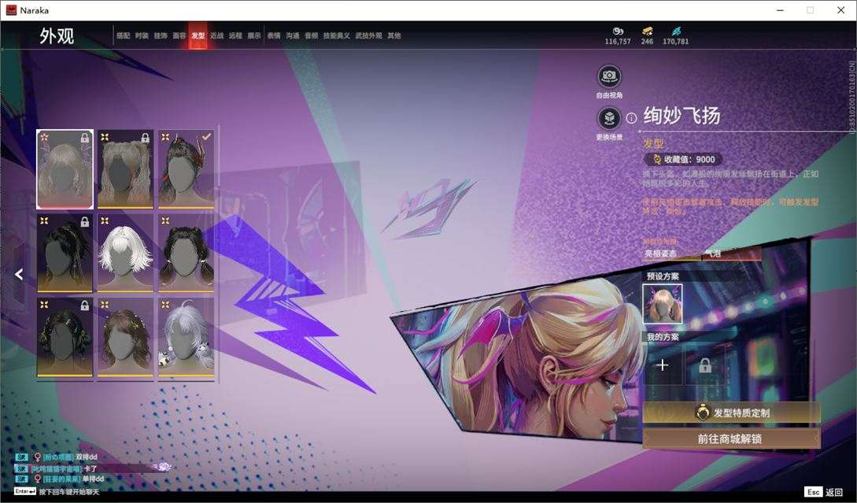Switch to the 时装 tab
The width and height of the screenshot is (857, 503).
click(142, 35)
